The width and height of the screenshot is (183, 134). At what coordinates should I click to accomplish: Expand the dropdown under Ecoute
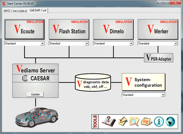pos(42,44)
